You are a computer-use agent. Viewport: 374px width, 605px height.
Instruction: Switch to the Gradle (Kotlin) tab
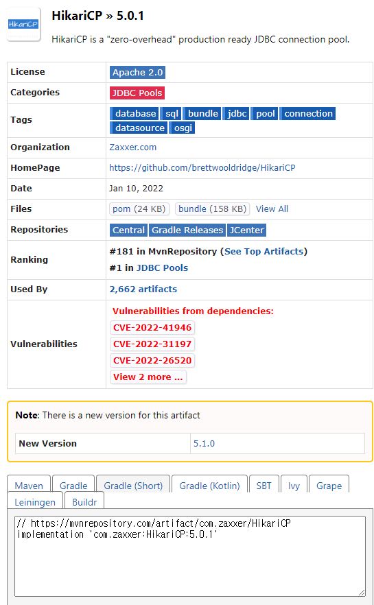tap(209, 486)
